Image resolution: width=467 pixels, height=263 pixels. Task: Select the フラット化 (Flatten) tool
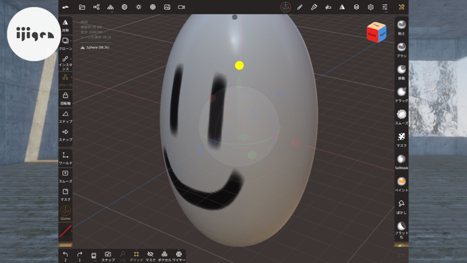click(x=402, y=230)
